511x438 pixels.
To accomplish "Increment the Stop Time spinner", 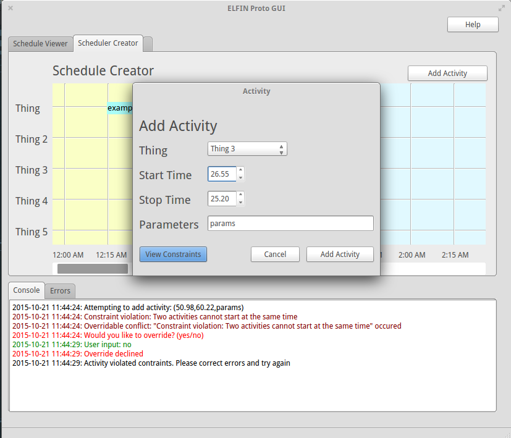I will pos(240,195).
